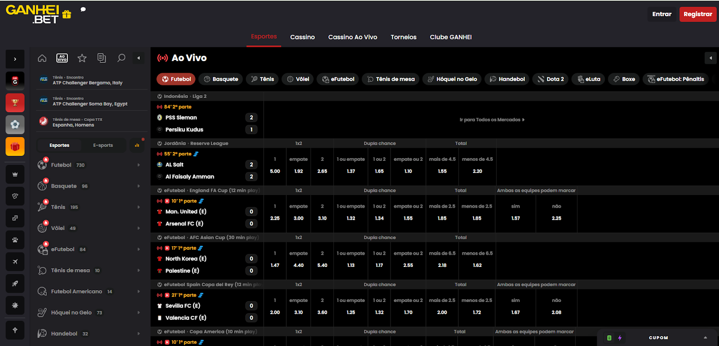Viewport: 719px width, 346px height.
Task: Expand the left icon rail
Action: [15, 59]
